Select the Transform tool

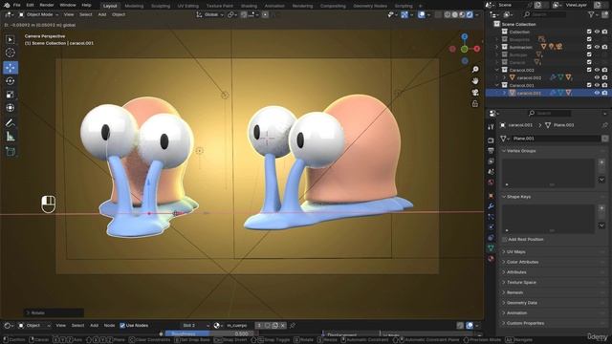(11, 108)
